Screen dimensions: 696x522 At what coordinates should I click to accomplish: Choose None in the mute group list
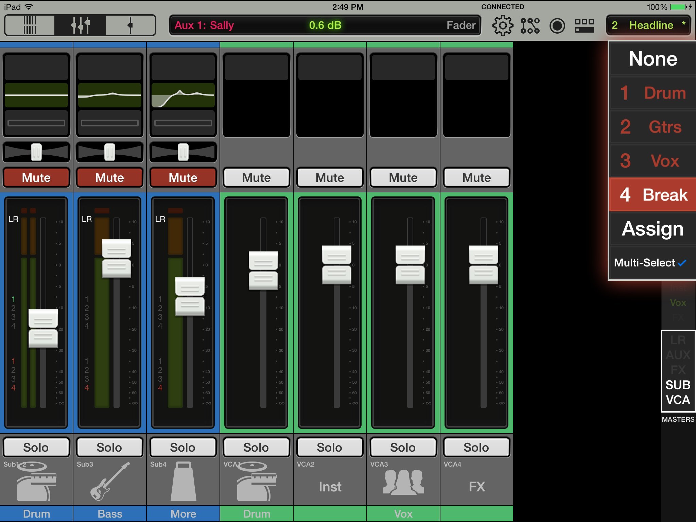(x=653, y=59)
